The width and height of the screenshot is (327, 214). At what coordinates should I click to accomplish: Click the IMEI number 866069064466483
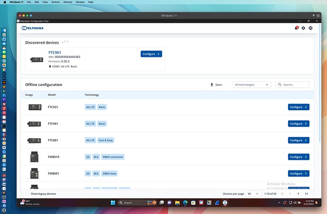tap(68, 57)
